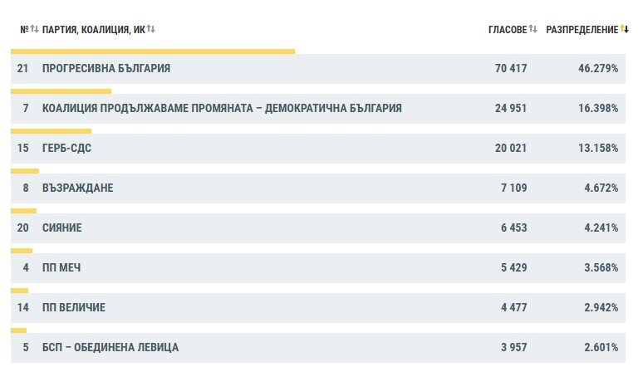643x367 pixels.
Task: Click active sort arrow beside РАЗПРЕДЕЛЕНИЕ
Action: click(625, 29)
